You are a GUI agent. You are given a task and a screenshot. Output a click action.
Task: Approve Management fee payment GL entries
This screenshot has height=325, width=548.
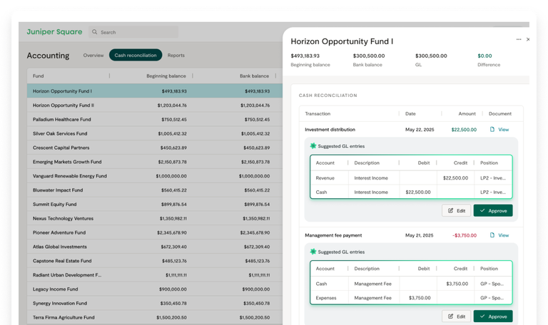tap(493, 316)
